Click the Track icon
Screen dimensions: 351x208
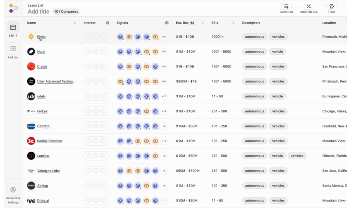click(332, 6)
